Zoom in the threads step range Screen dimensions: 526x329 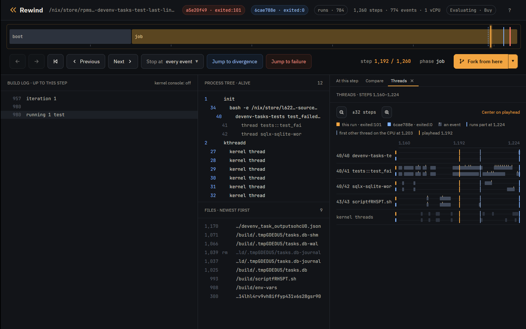click(387, 112)
